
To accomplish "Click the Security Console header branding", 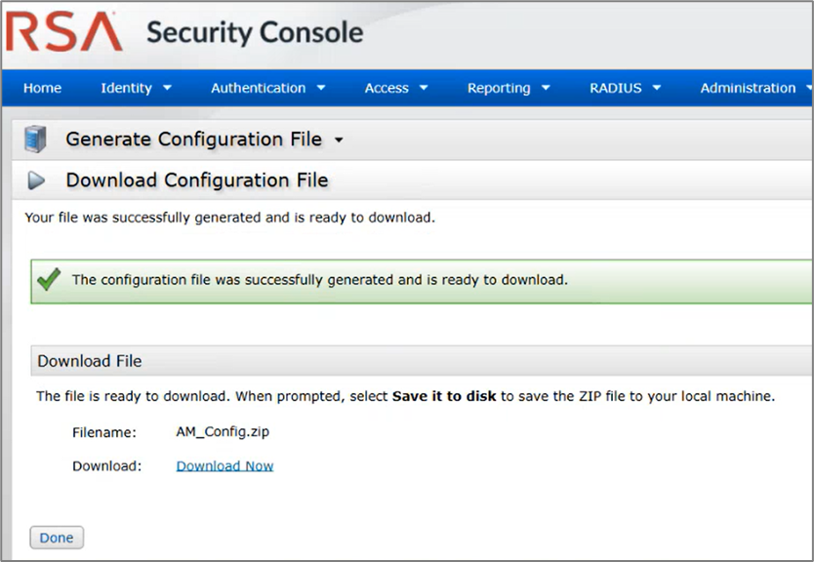I will click(254, 32).
